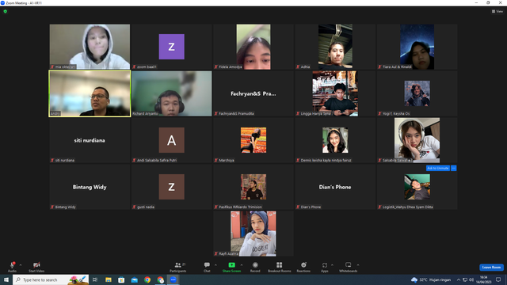Show hidden system tray icons
The image size is (507, 285).
coord(459,279)
